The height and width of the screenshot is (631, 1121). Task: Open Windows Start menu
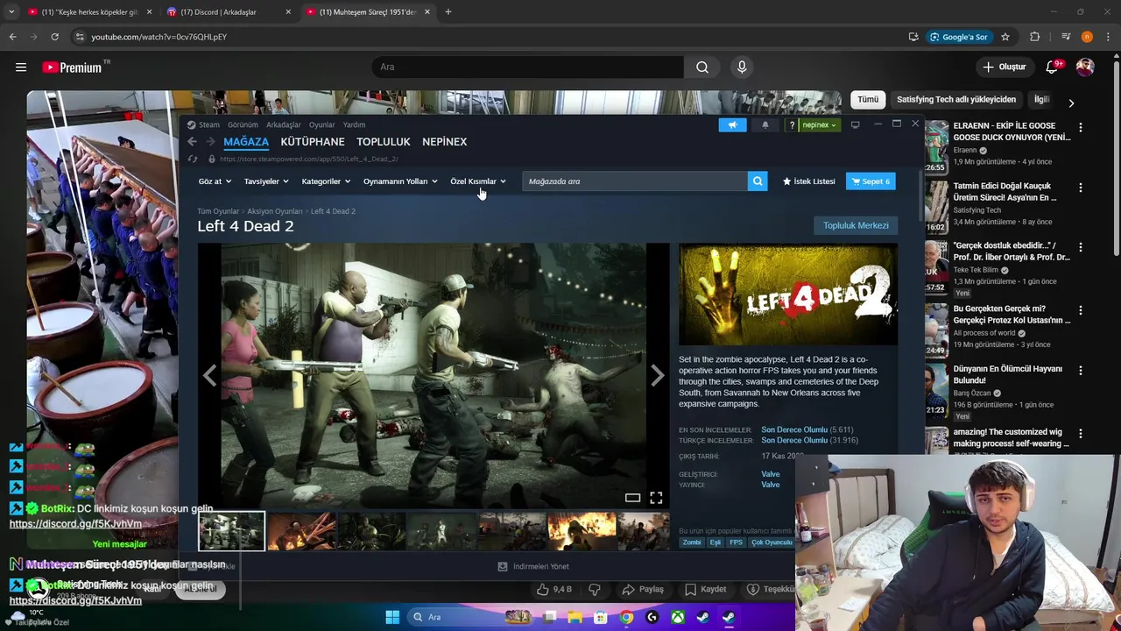click(x=392, y=617)
